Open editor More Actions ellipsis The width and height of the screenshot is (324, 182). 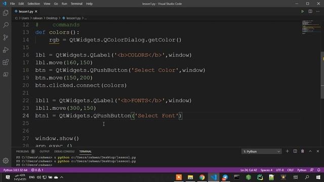(x=318, y=11)
